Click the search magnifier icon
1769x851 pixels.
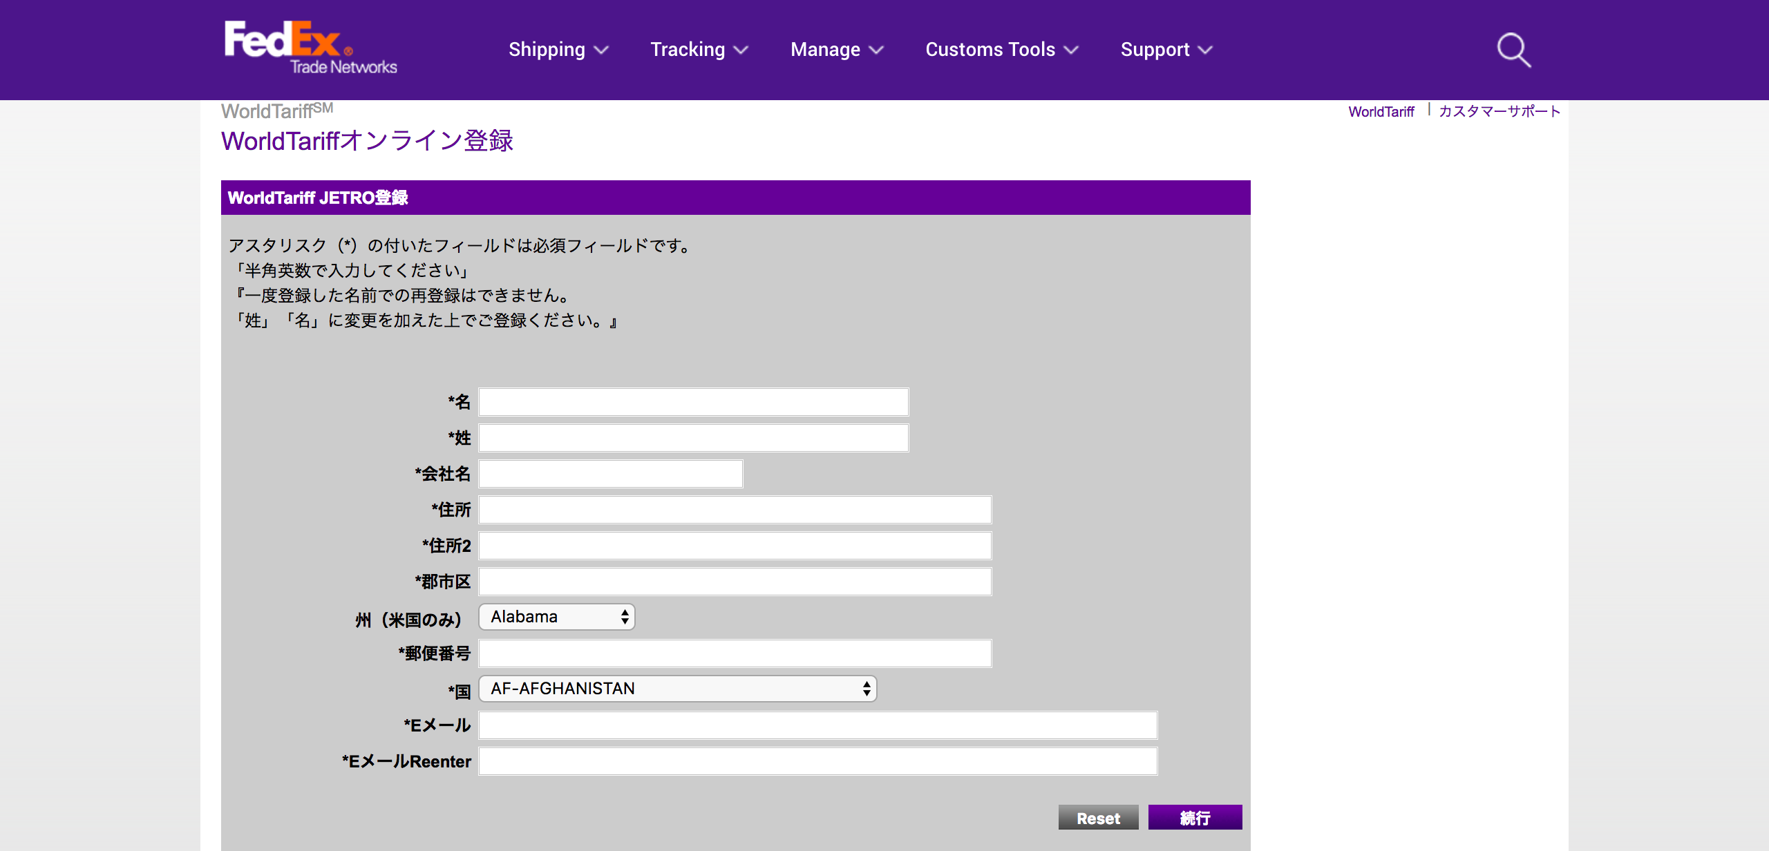tap(1513, 50)
